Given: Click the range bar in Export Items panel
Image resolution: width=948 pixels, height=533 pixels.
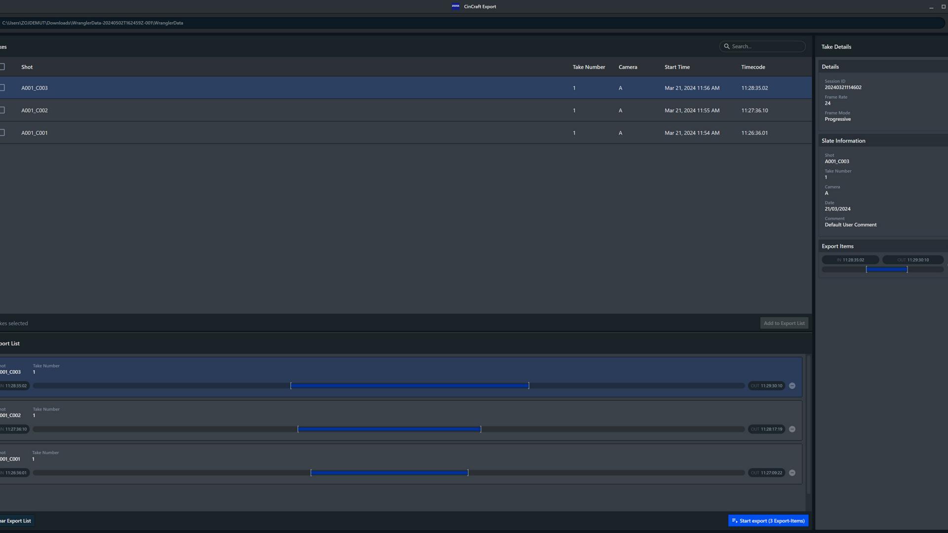Looking at the screenshot, I should (x=882, y=269).
